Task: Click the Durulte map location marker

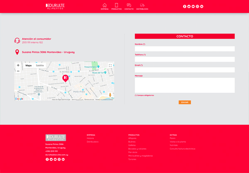Action: [x=66, y=78]
